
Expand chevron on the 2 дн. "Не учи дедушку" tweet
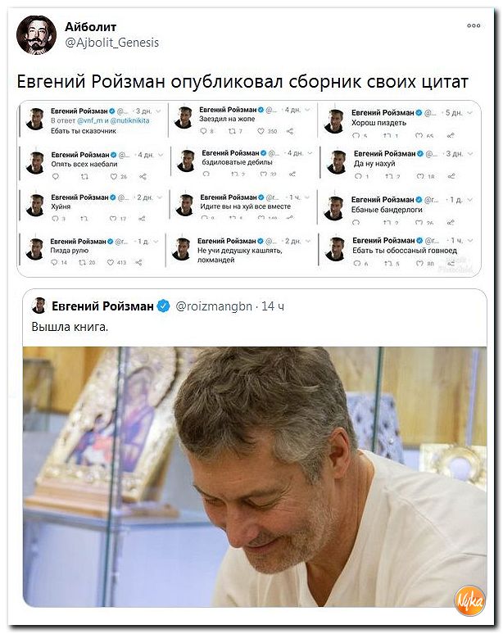(308, 241)
